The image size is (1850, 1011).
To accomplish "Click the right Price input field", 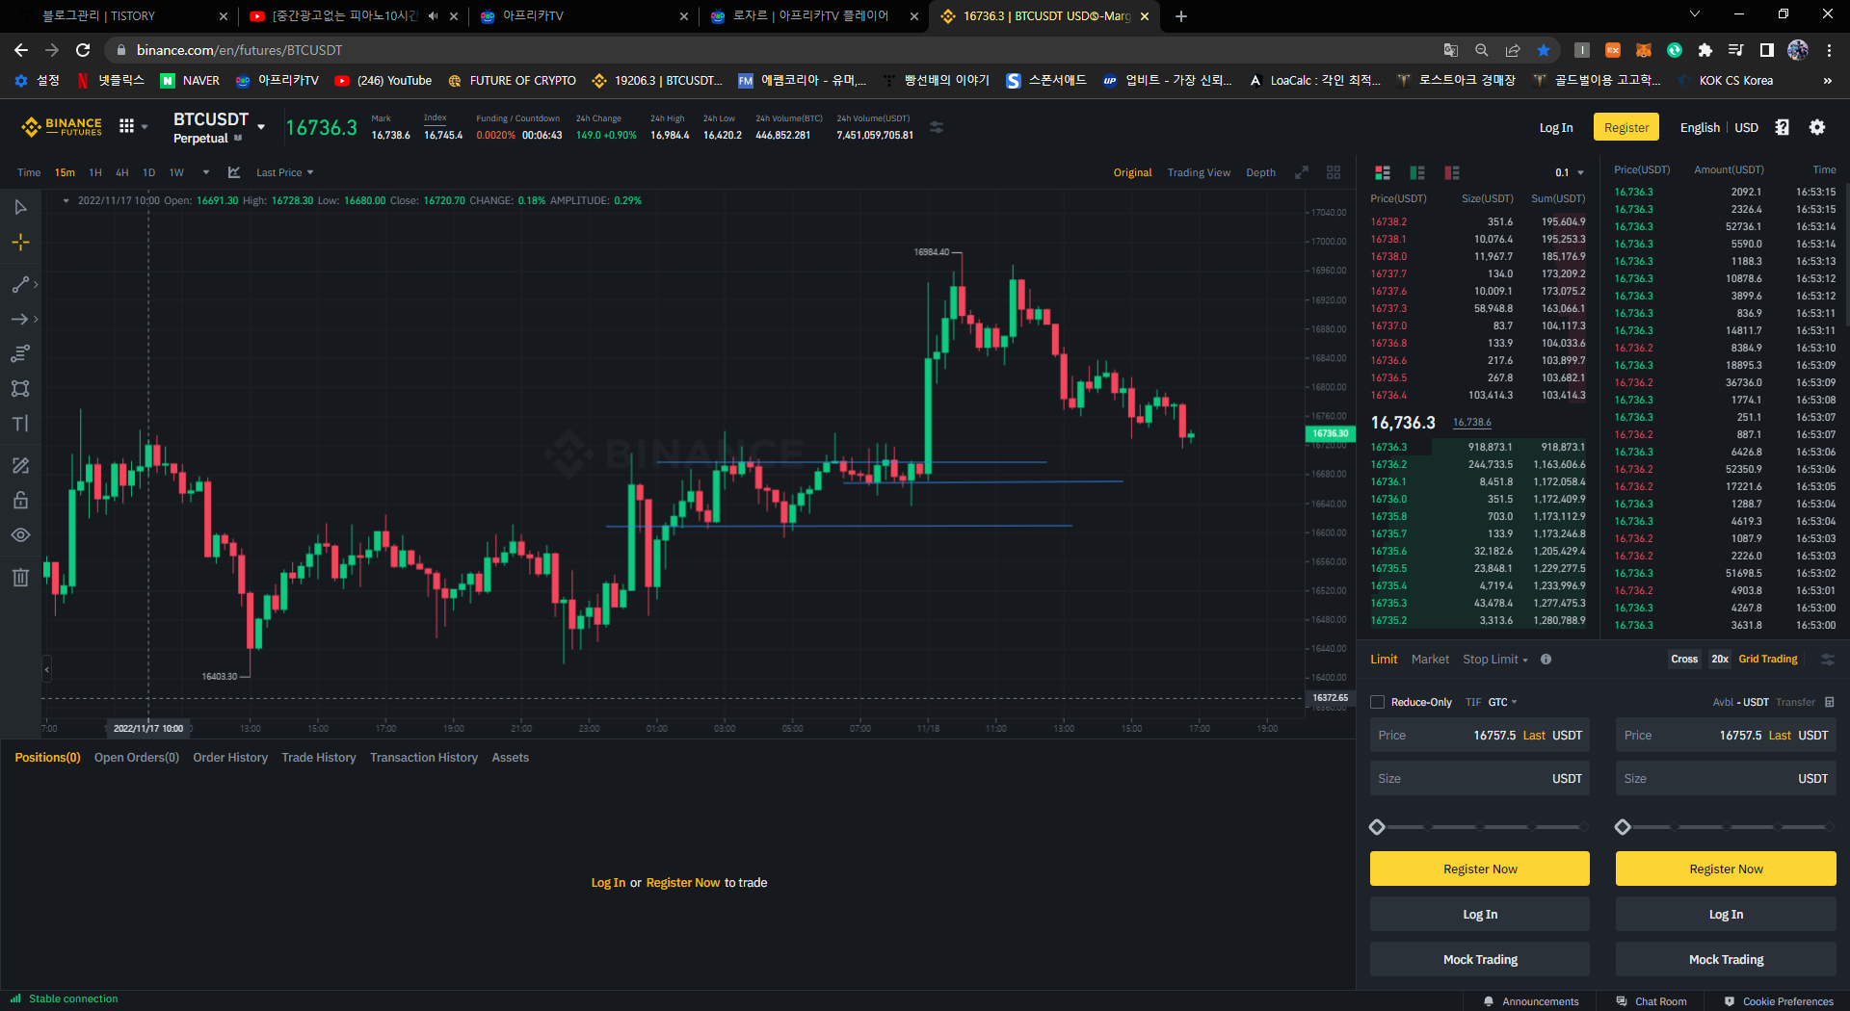I will 1726,736.
